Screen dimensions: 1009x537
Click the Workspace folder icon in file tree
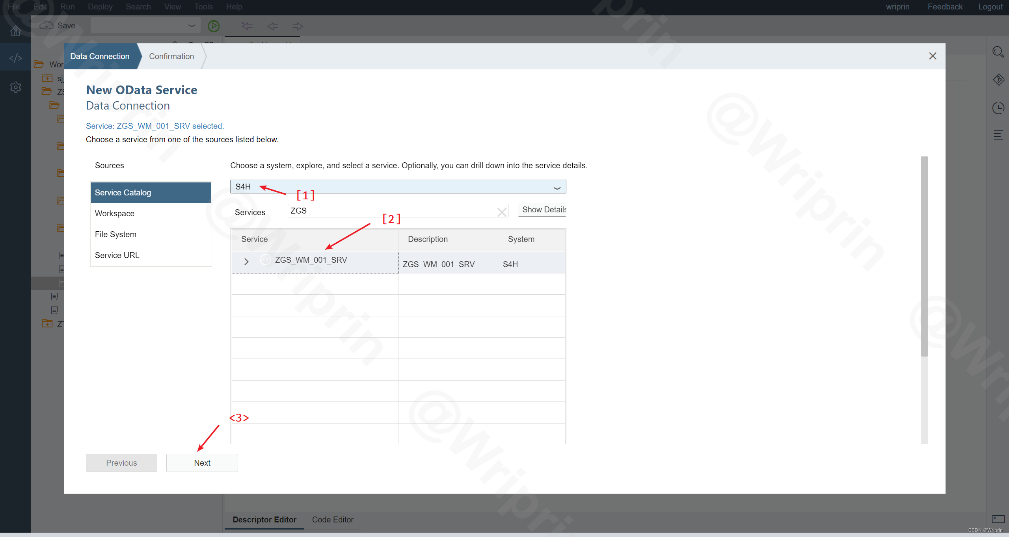(x=39, y=64)
